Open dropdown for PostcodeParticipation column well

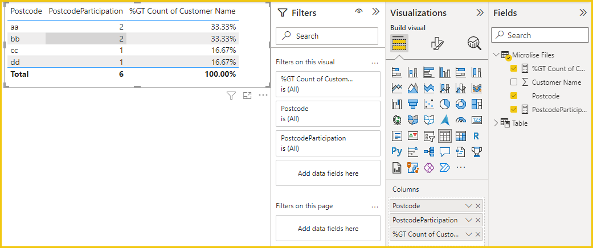[469, 220]
